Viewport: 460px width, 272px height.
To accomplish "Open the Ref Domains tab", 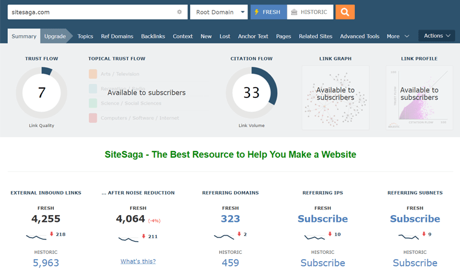I will [117, 36].
